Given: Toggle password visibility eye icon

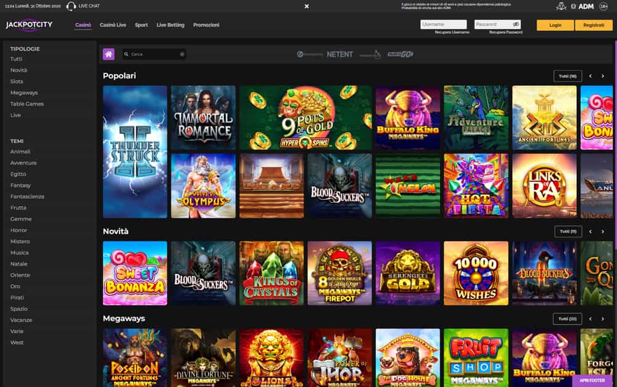Looking at the screenshot, I should pos(515,25).
